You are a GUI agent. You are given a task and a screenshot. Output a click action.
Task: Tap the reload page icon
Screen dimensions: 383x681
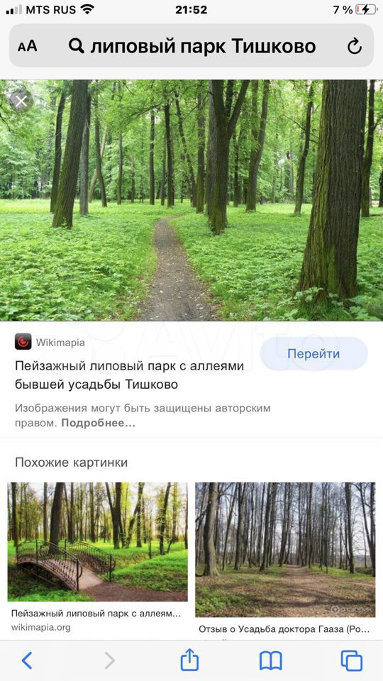pyautogui.click(x=355, y=46)
